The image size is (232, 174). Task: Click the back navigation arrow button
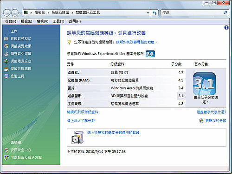tap(6, 13)
